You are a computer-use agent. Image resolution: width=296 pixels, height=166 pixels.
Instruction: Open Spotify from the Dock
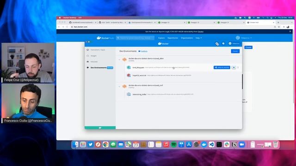pyautogui.click(x=174, y=144)
